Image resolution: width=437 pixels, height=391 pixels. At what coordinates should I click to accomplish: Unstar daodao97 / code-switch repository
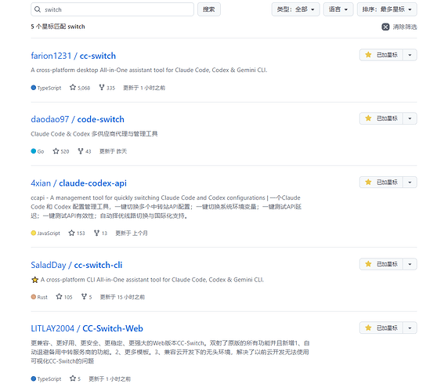[x=381, y=118]
